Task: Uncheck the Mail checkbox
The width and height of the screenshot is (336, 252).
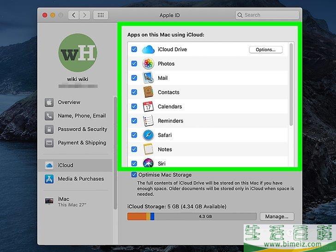Action: point(134,78)
